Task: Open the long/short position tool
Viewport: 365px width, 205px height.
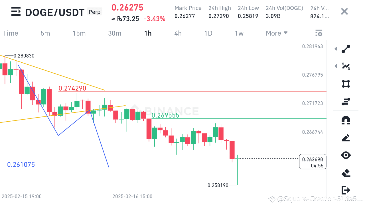Action: [346, 101]
